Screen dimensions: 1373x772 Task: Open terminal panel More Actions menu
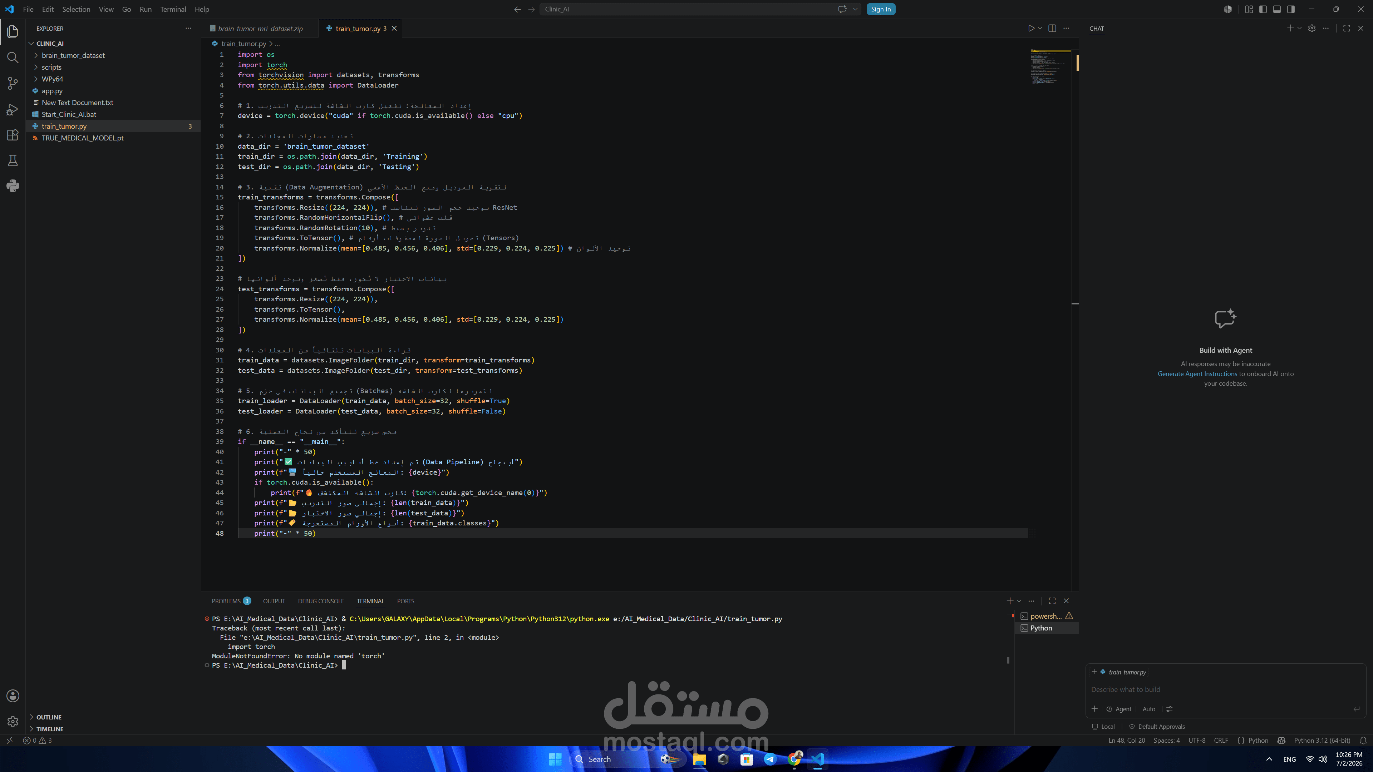(1031, 601)
